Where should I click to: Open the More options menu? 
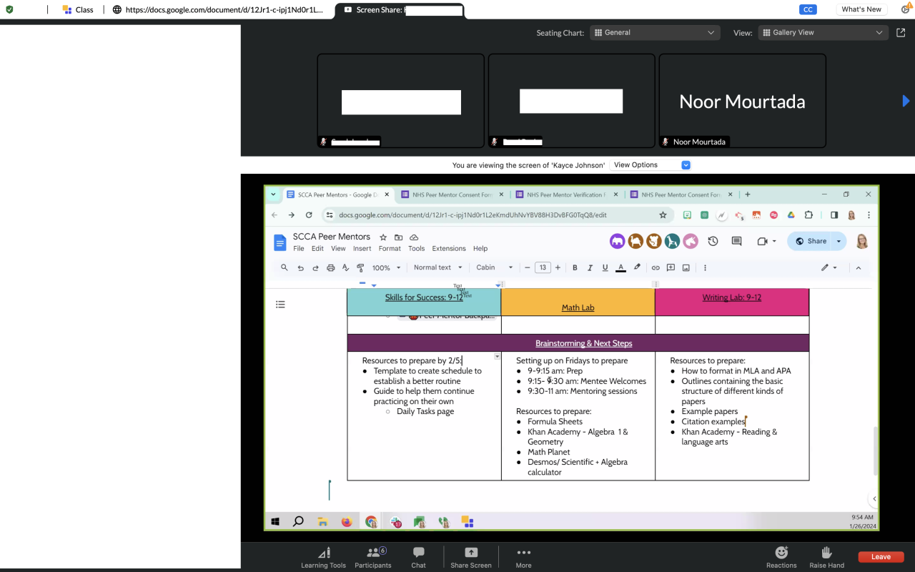click(x=523, y=556)
